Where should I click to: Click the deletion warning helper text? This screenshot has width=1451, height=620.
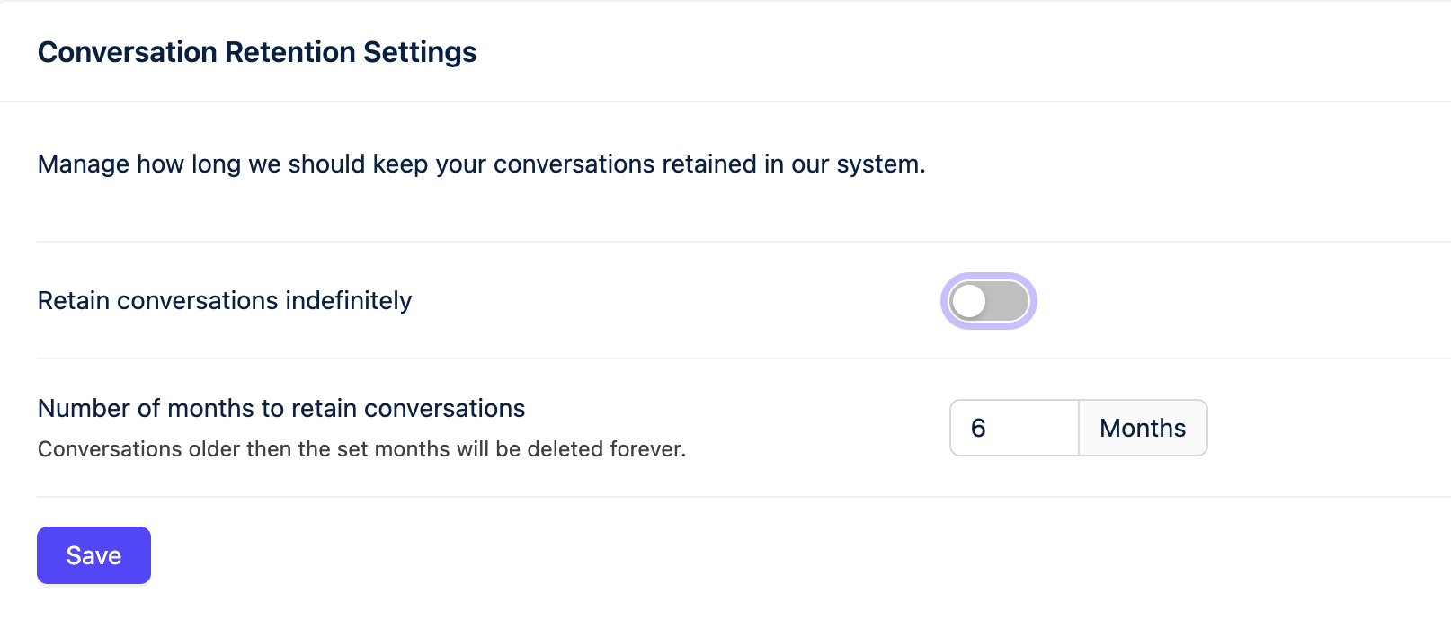click(362, 448)
